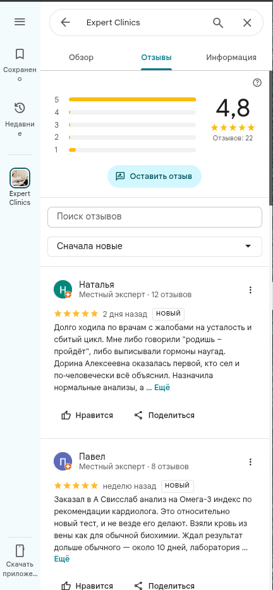The height and width of the screenshot is (590, 273).
Task: Select the Expert Clinics sidebar thumbnail
Action: click(x=20, y=178)
